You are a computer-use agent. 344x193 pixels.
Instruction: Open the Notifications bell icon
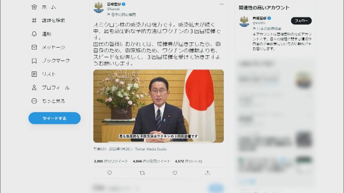(34, 34)
